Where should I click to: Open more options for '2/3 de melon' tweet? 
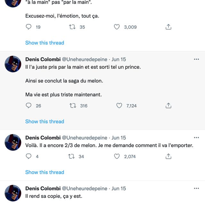click(x=196, y=137)
